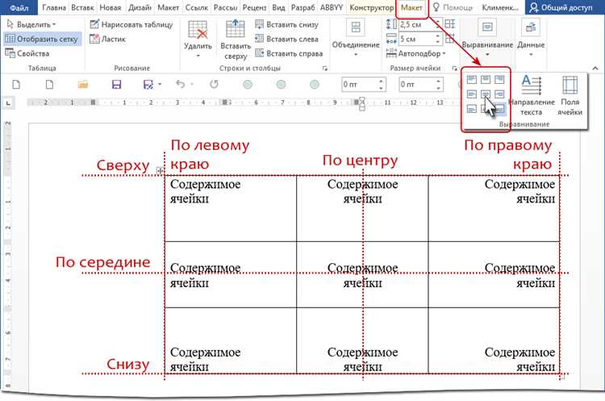
Task: Open the Рецензирование review tab
Action: pos(254,7)
